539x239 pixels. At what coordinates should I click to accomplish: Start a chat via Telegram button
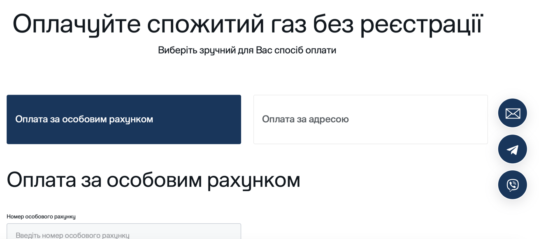512,149
